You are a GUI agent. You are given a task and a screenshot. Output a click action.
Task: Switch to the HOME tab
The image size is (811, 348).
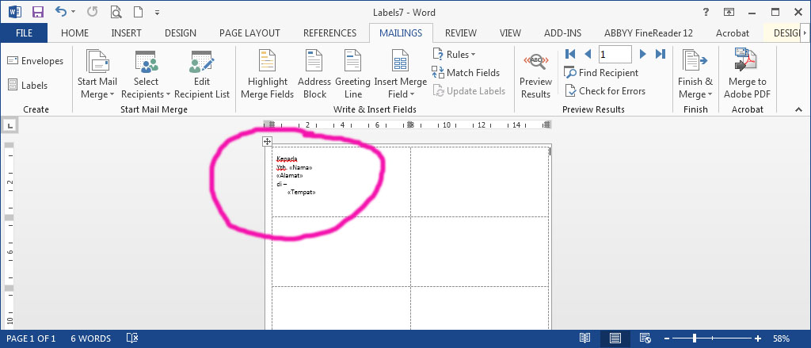point(75,33)
